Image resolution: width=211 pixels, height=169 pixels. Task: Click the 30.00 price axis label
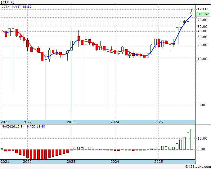202,37
